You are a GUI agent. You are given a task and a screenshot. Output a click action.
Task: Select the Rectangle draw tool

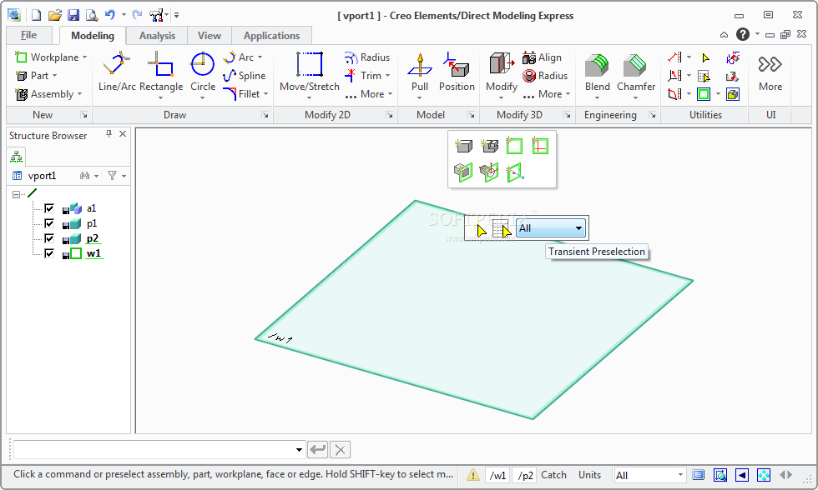(160, 72)
